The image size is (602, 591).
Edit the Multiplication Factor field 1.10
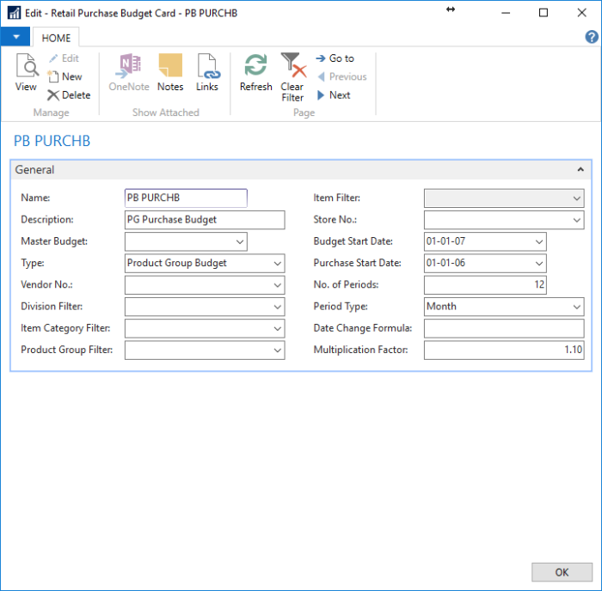[x=504, y=350]
